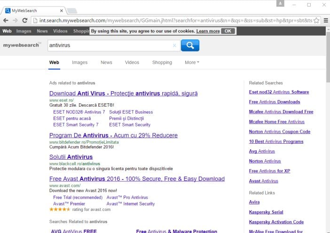Open Avast Pro Antivirus sublink
The height and width of the screenshot is (233, 330).
(127, 197)
